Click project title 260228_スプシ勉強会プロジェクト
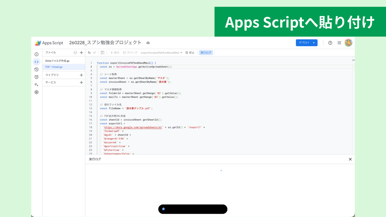This screenshot has width=386, height=217. coord(105,43)
